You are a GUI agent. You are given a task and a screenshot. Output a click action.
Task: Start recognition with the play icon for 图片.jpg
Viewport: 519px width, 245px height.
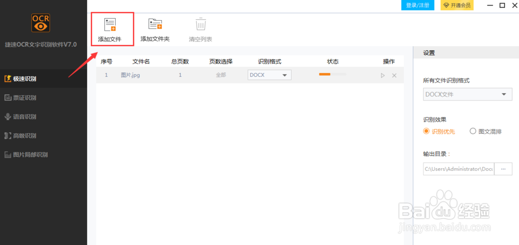[383, 75]
